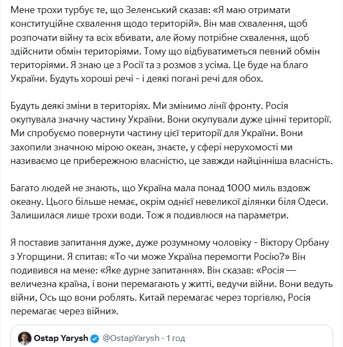Screen dimensions: 343x347
Task: Click the last line 'перемагає через війни»'
Action: [x=64, y=312]
